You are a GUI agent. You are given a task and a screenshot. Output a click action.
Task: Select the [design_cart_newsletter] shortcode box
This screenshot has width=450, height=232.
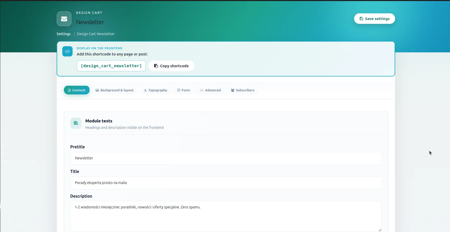point(111,66)
